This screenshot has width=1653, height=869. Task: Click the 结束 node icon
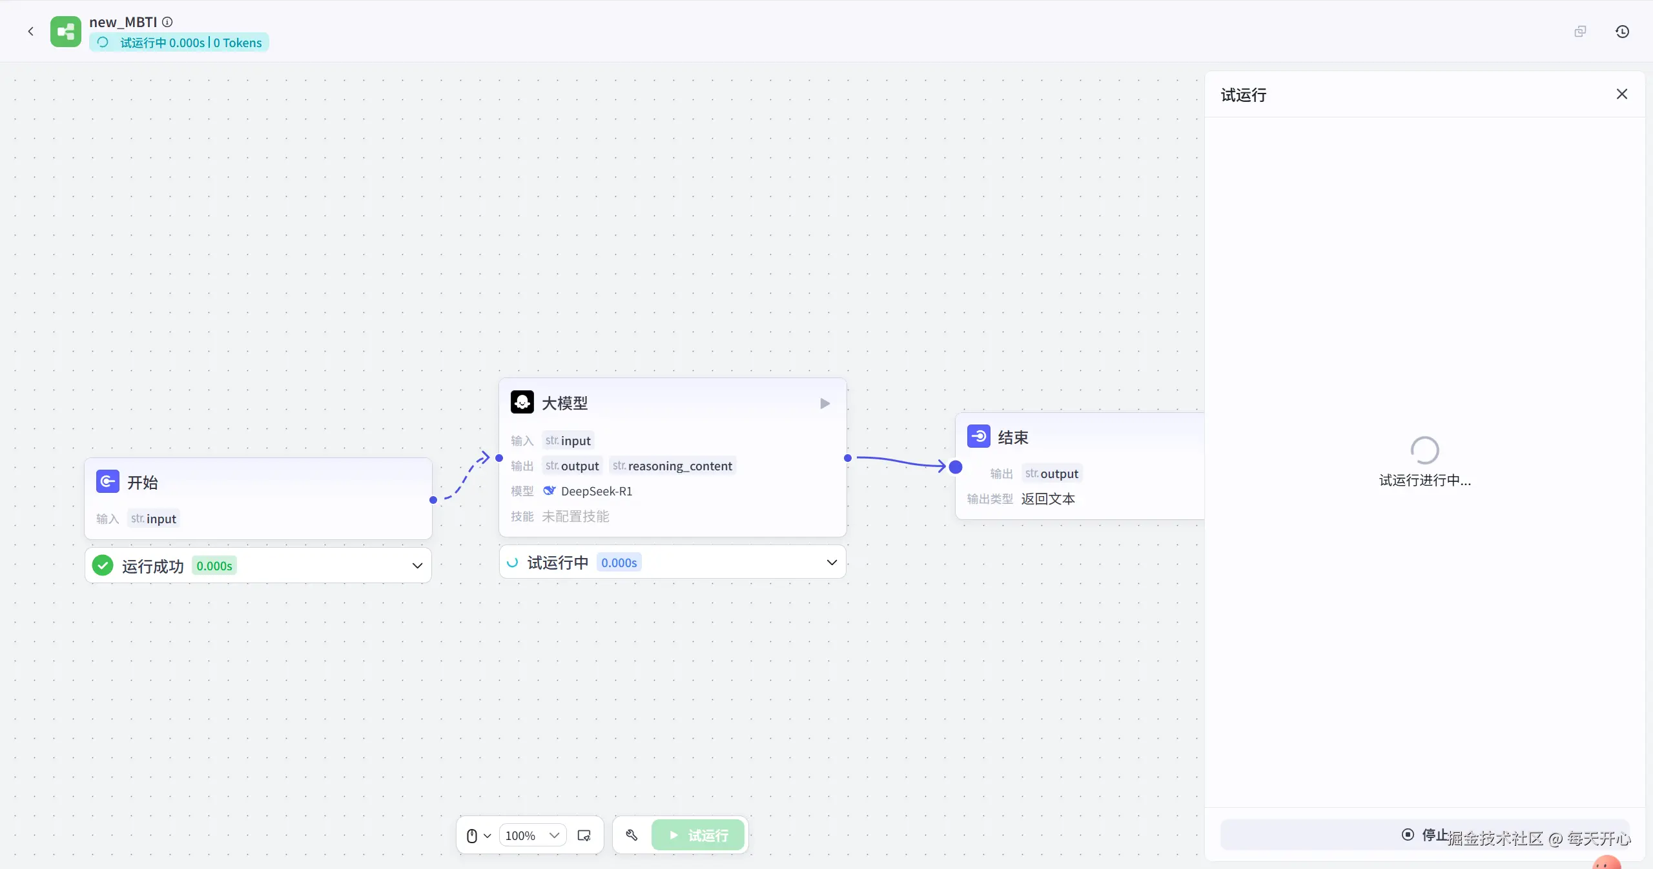pyautogui.click(x=978, y=437)
